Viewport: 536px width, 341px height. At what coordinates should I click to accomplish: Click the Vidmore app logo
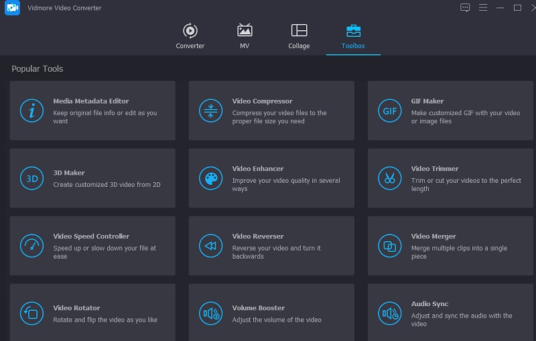(x=11, y=7)
